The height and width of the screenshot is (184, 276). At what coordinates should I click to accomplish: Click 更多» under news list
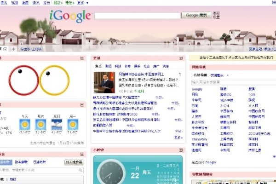[178, 138]
